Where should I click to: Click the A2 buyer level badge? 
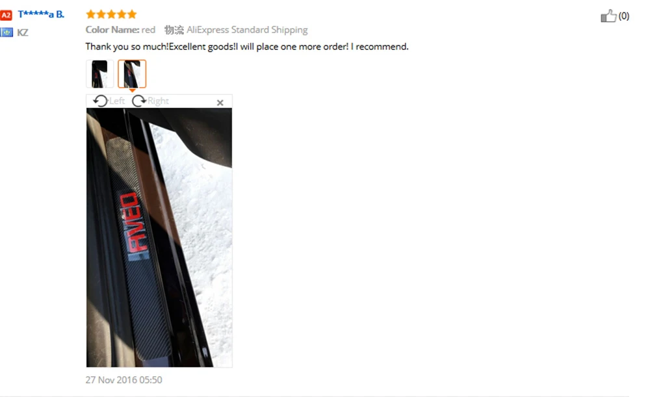6,16
